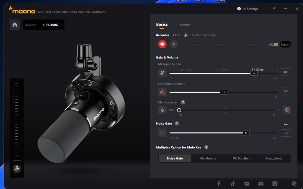This screenshot has height=189, width=303.
Task: Click the Noise Gate icon button
Action: click(x=162, y=133)
